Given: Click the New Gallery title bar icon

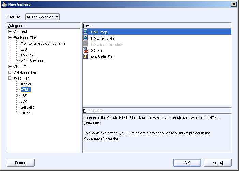Looking at the screenshot, I should tap(4, 4).
